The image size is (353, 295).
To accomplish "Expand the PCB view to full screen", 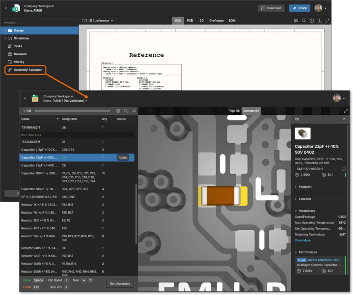I will [346, 111].
